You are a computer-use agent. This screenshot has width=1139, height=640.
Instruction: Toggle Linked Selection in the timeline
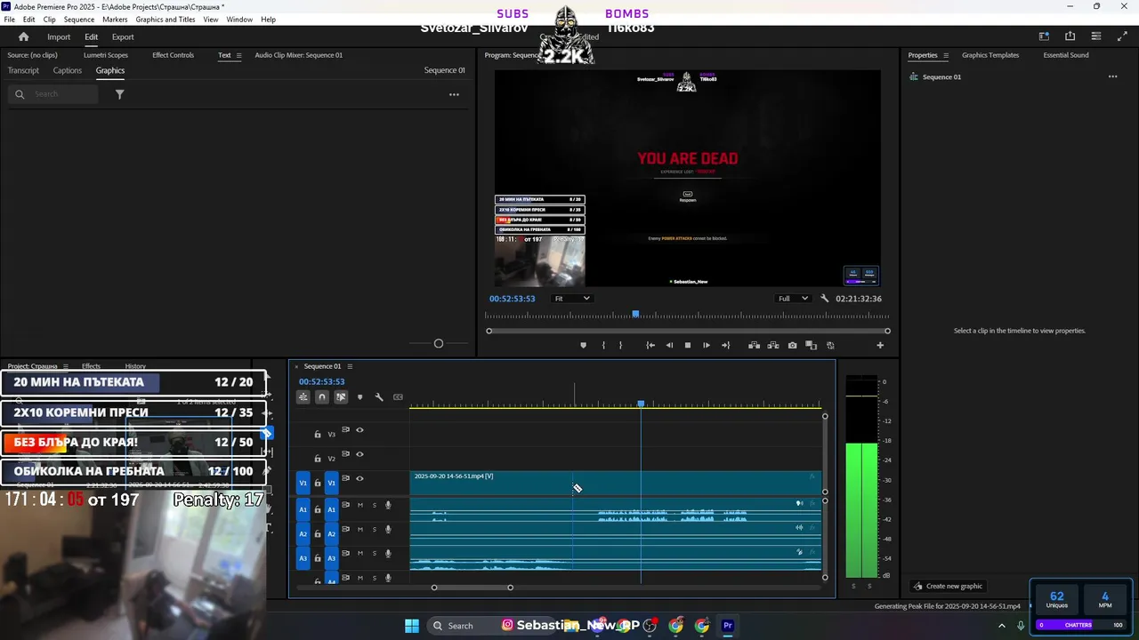tap(341, 397)
